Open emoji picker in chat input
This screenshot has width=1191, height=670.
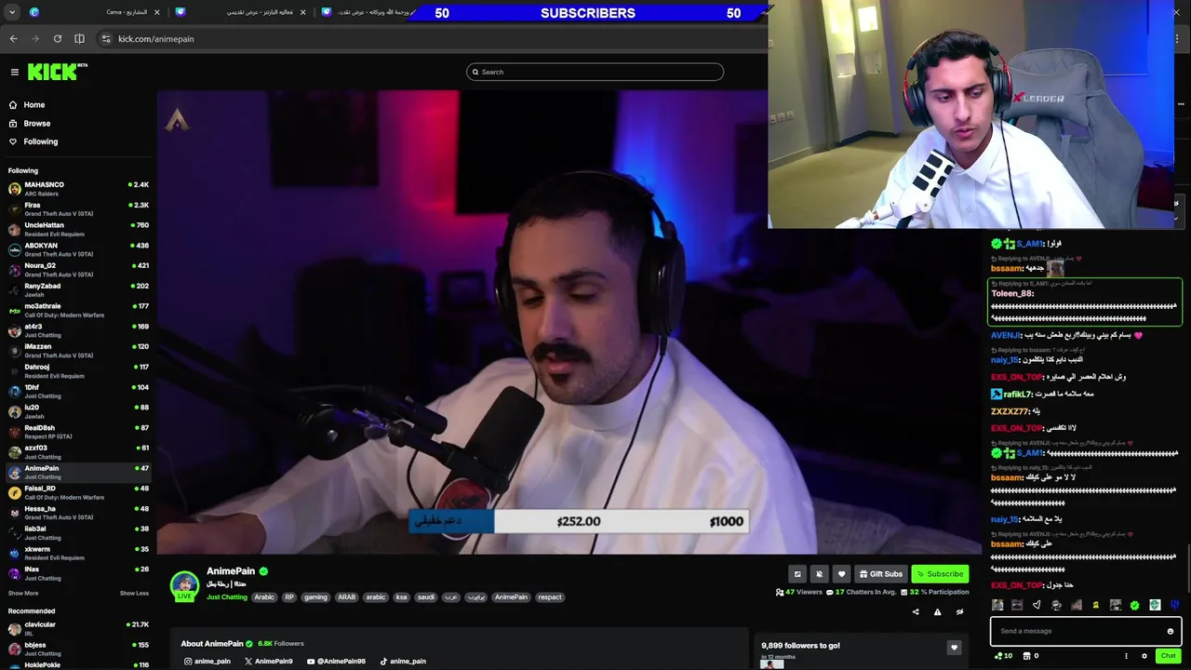[1171, 631]
